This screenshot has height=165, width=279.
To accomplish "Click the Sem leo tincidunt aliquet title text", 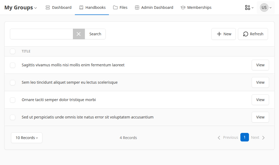I will 69,82.
